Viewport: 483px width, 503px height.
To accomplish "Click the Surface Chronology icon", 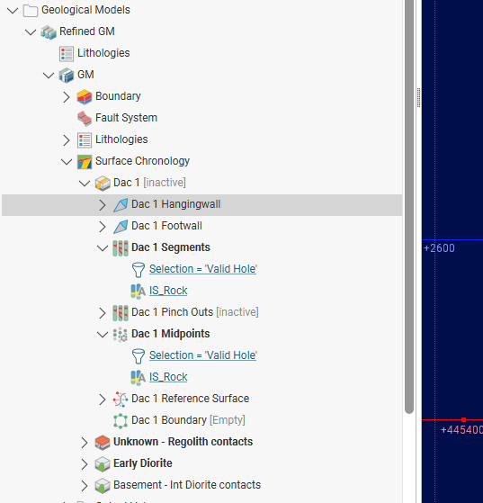I will coord(85,161).
